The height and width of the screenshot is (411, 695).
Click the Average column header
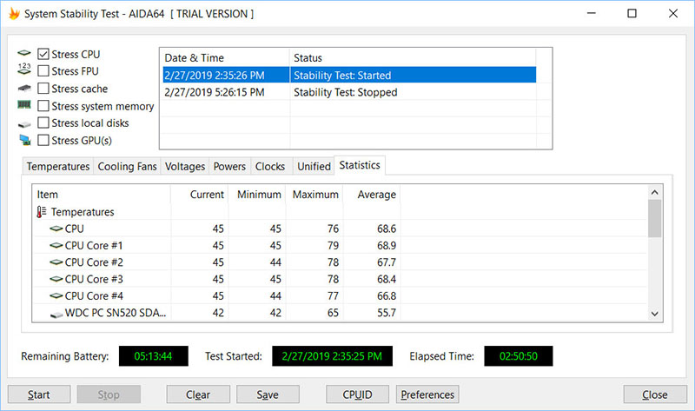click(x=373, y=195)
